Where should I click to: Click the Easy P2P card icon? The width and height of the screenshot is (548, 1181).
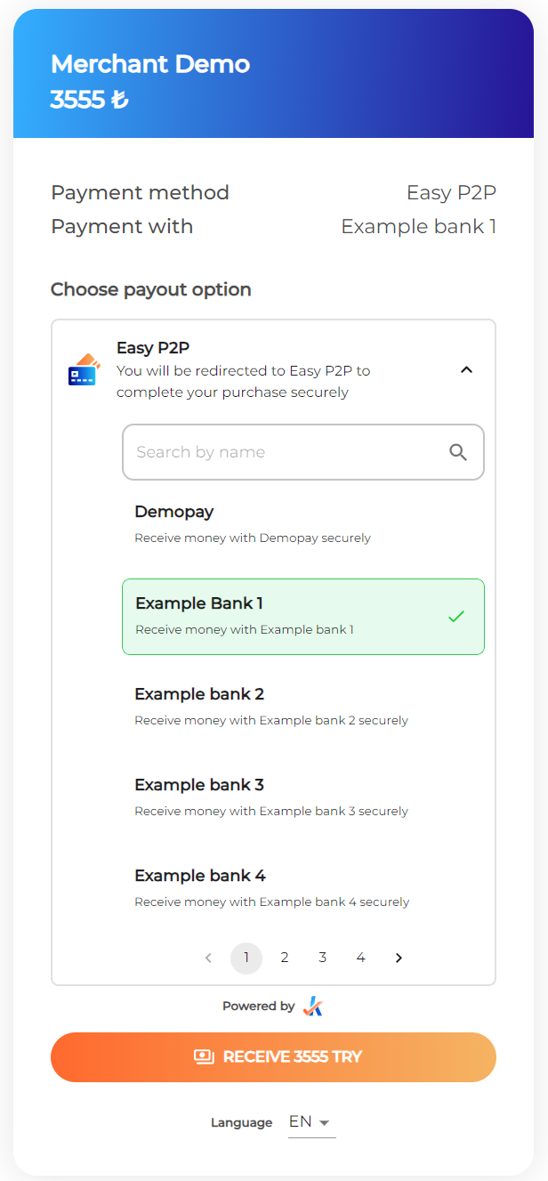coord(84,369)
